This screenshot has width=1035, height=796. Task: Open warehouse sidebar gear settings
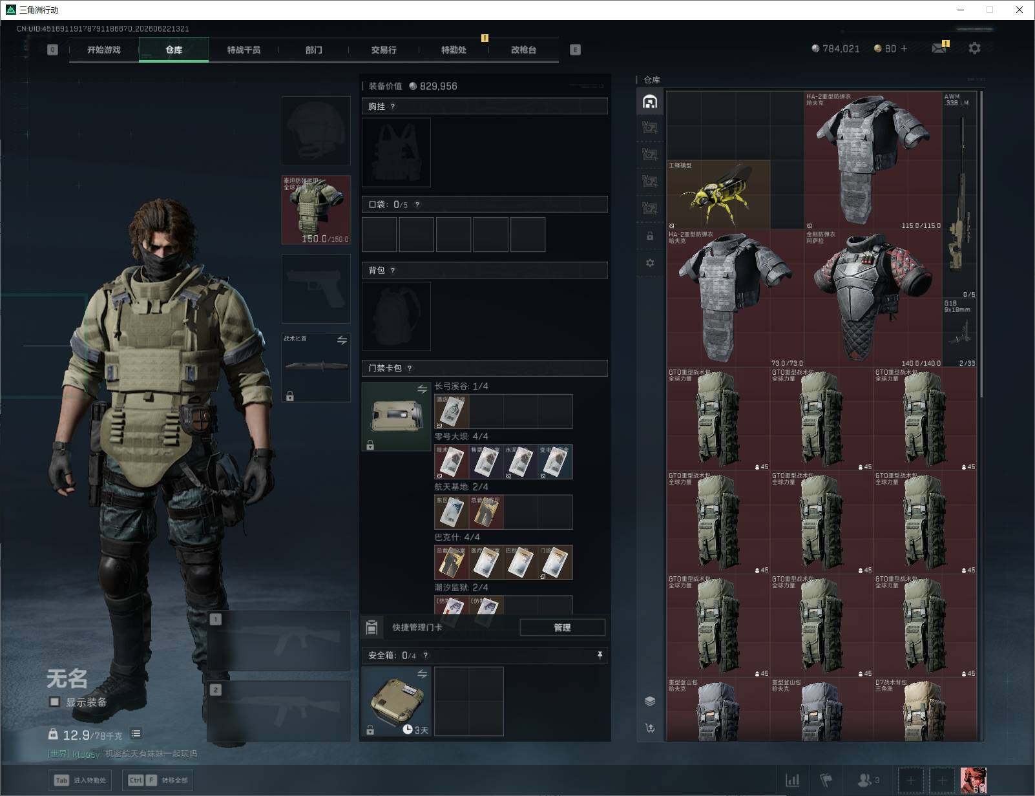650,263
